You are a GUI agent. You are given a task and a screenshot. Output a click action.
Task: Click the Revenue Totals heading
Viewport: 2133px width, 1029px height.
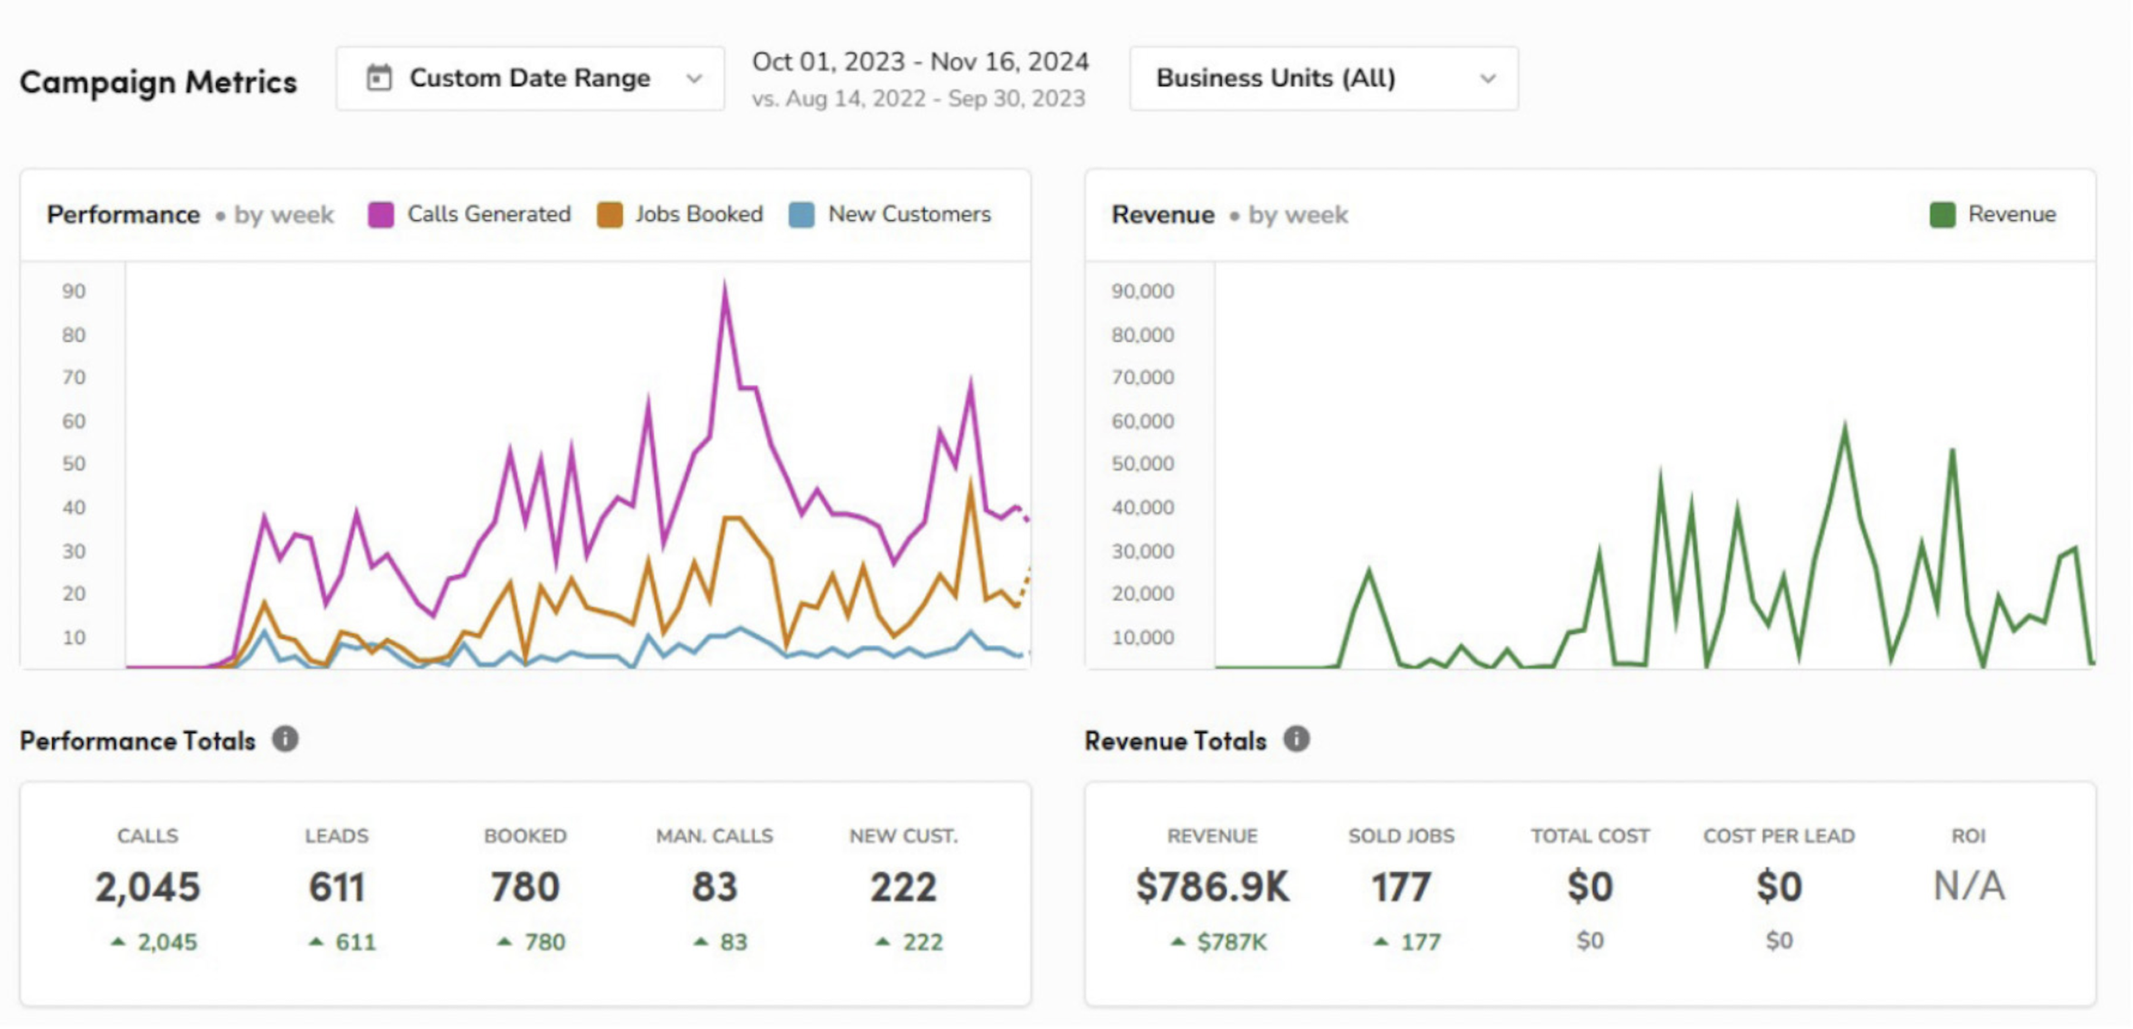1175,740
